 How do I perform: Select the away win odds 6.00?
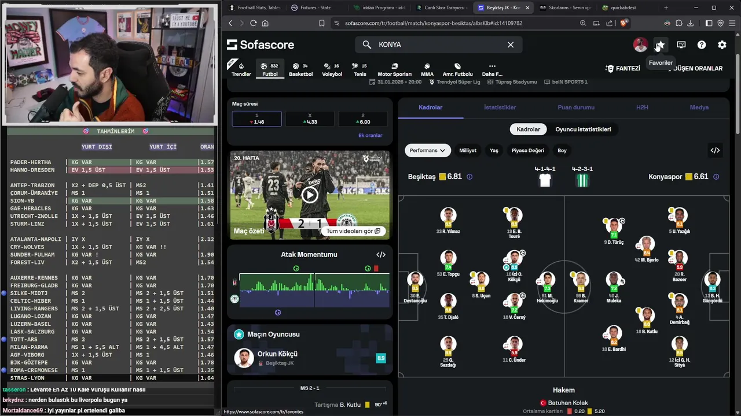363,118
